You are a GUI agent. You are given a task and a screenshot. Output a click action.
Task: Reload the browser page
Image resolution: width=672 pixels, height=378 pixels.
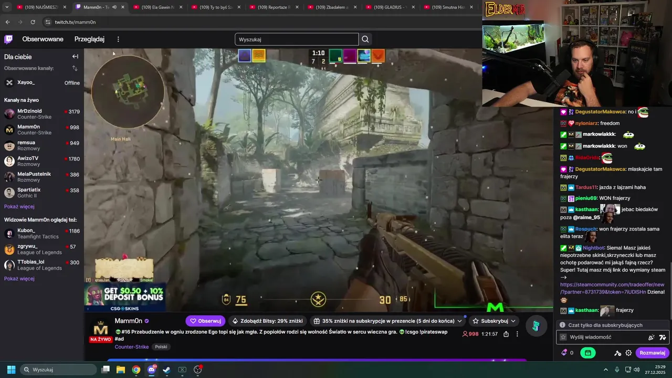point(33,22)
